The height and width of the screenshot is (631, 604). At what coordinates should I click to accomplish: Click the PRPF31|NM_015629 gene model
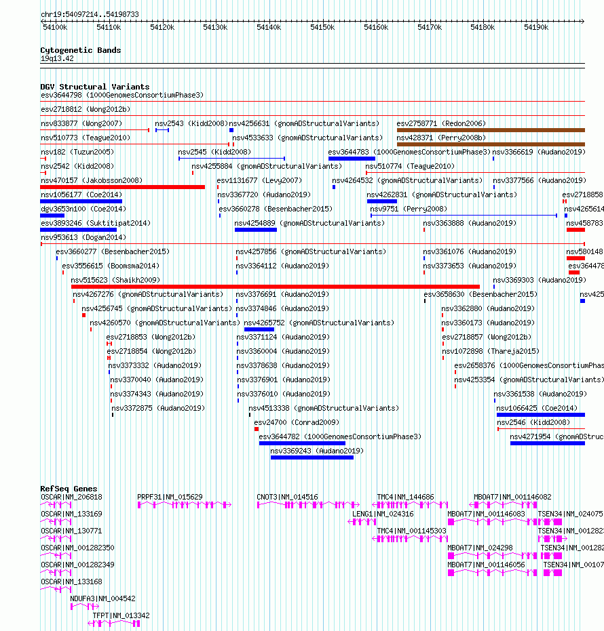coord(185,505)
